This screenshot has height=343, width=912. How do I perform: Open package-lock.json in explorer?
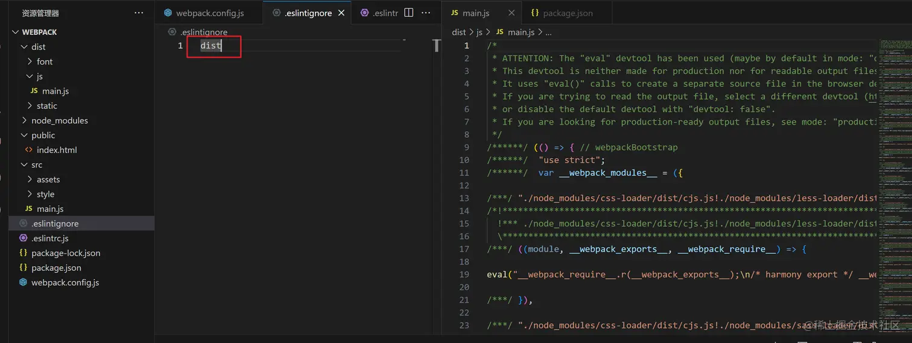(x=81, y=253)
